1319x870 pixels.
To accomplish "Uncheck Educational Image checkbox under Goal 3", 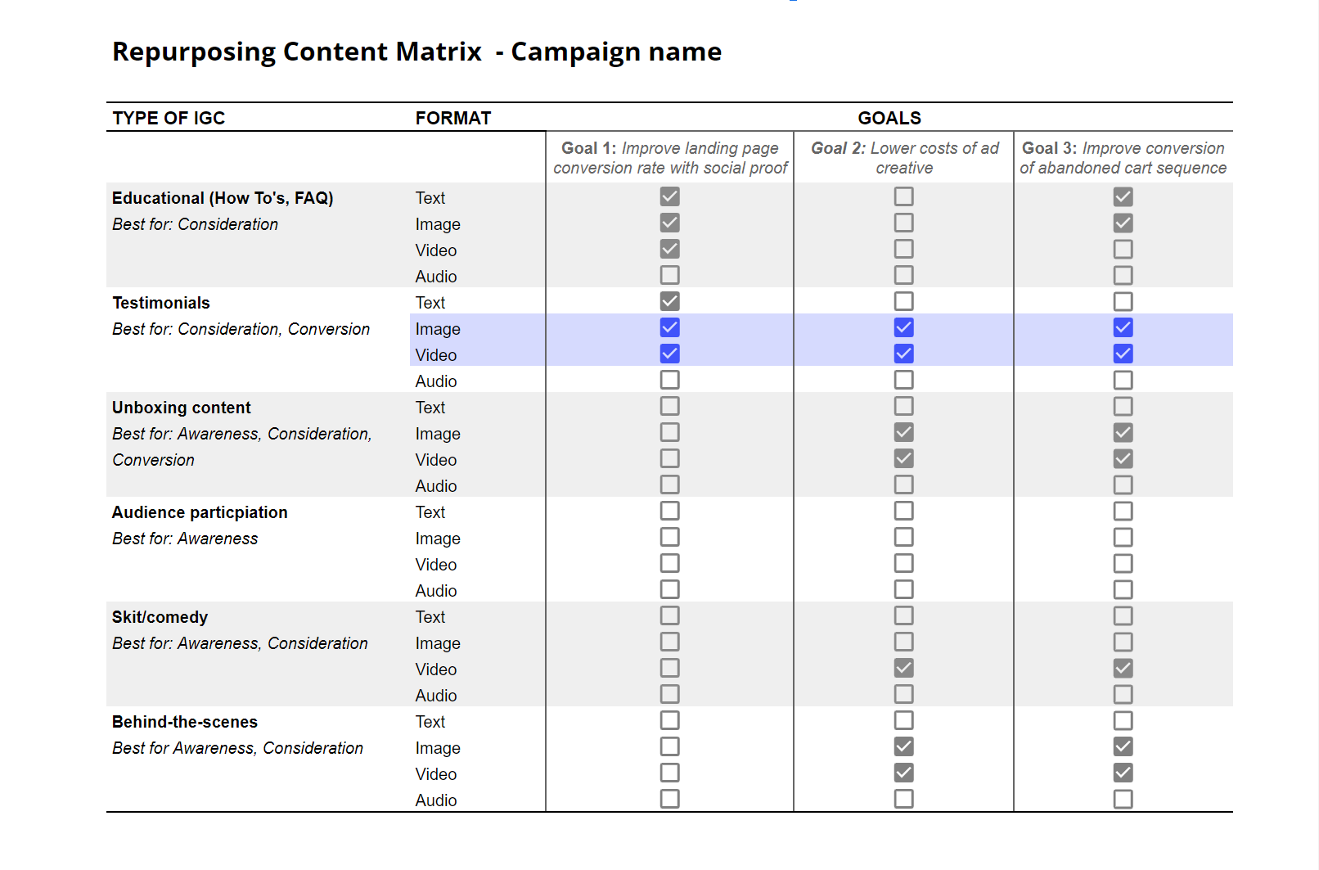I will (x=1123, y=223).
